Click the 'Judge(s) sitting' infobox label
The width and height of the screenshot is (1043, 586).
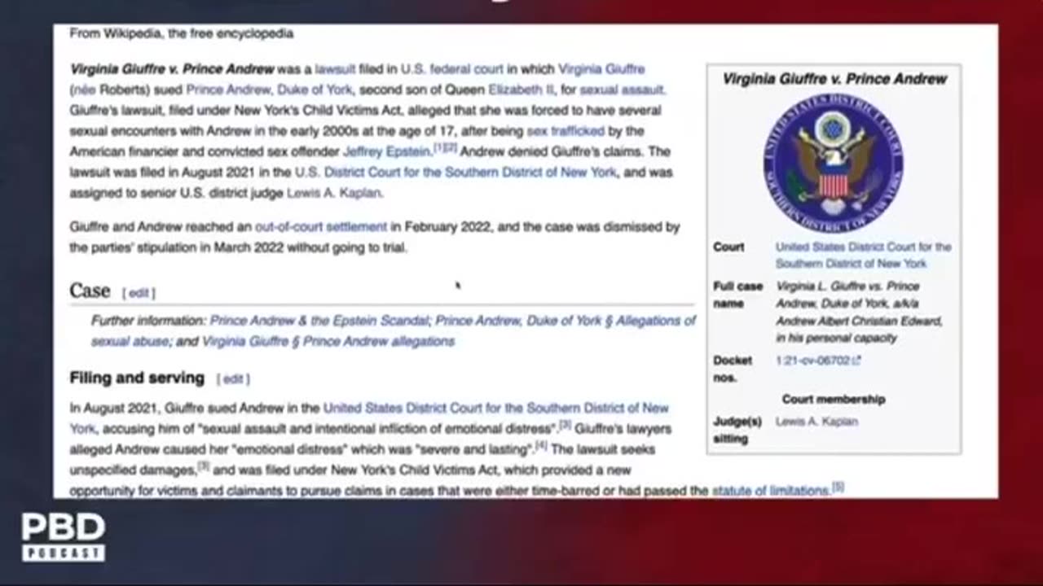tap(737, 430)
